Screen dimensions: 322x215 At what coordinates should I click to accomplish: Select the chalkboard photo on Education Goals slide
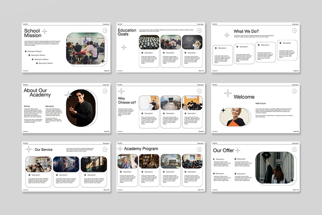click(x=192, y=42)
